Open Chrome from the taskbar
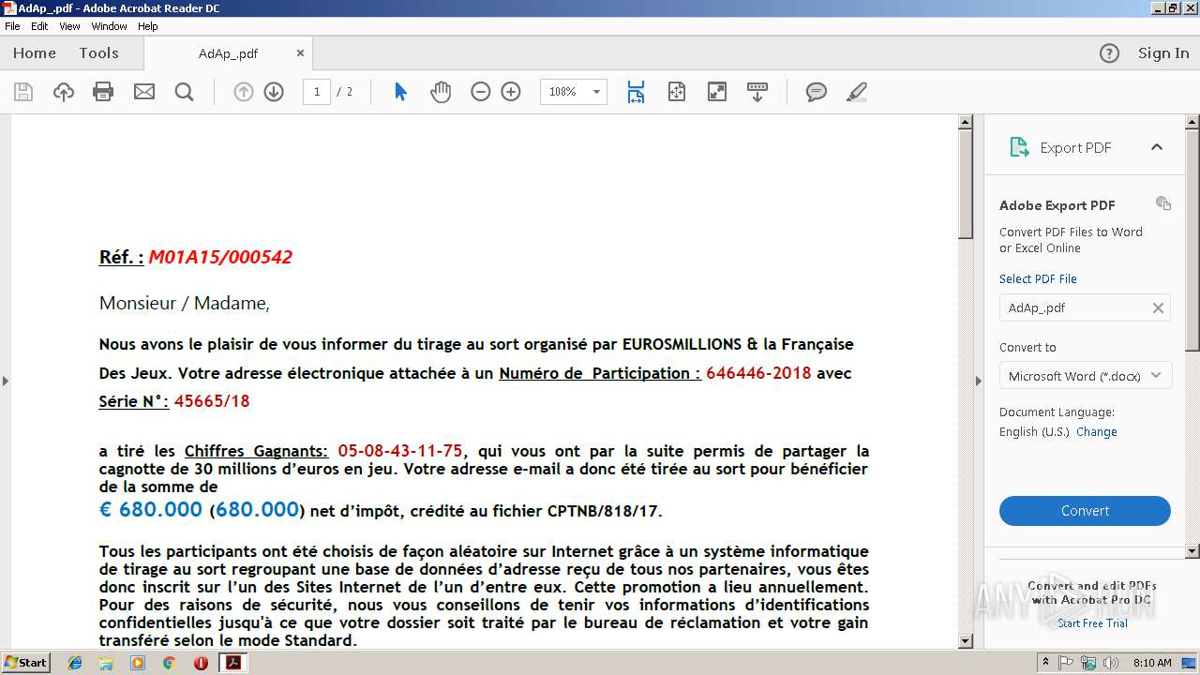This screenshot has width=1200, height=675. (169, 663)
